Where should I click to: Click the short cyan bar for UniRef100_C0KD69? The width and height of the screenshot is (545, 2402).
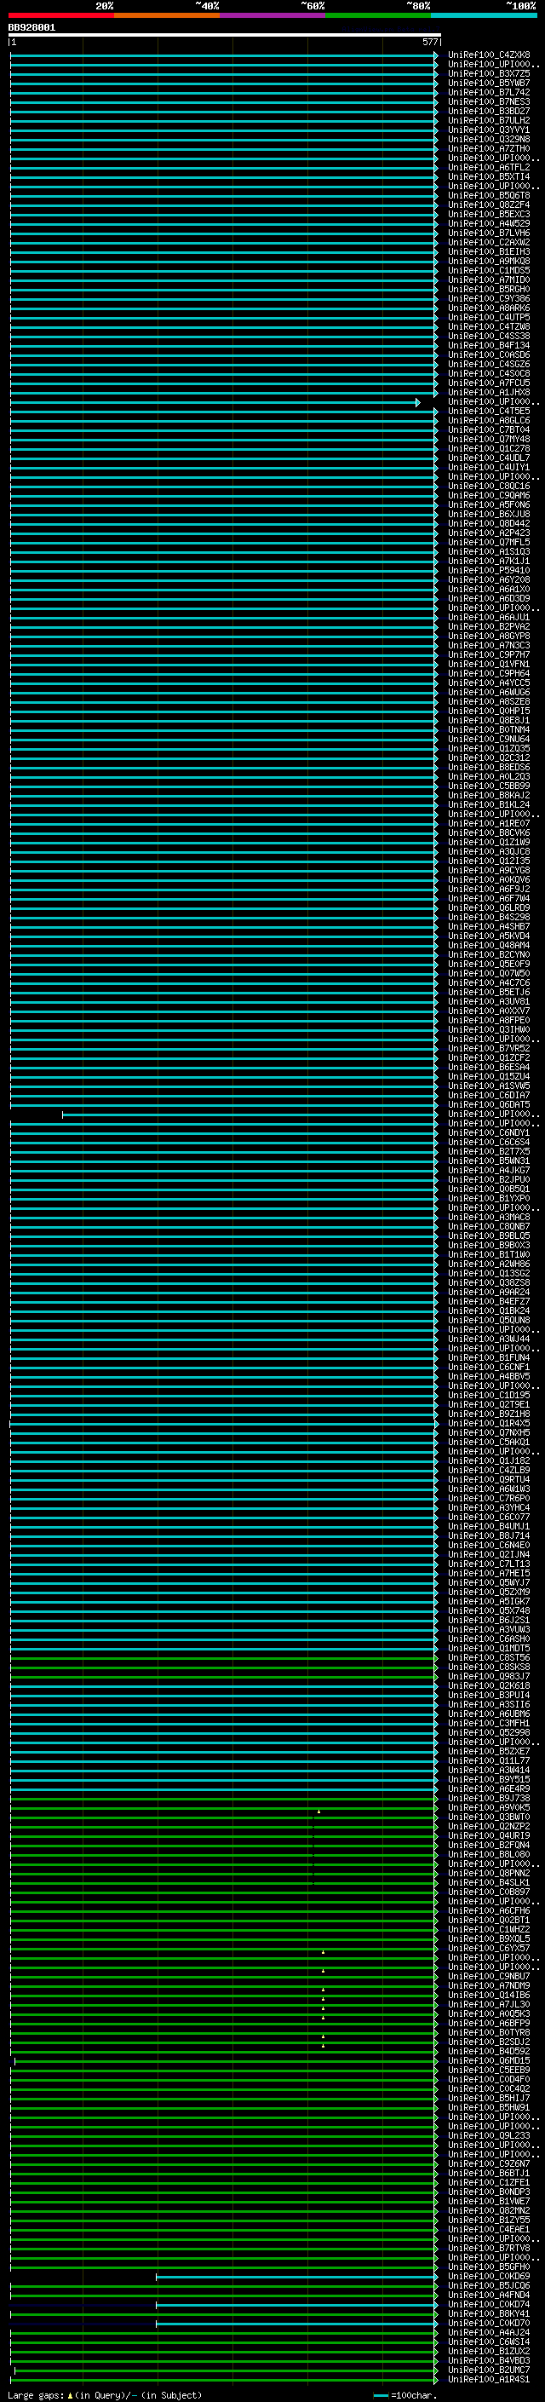pyautogui.click(x=296, y=2276)
